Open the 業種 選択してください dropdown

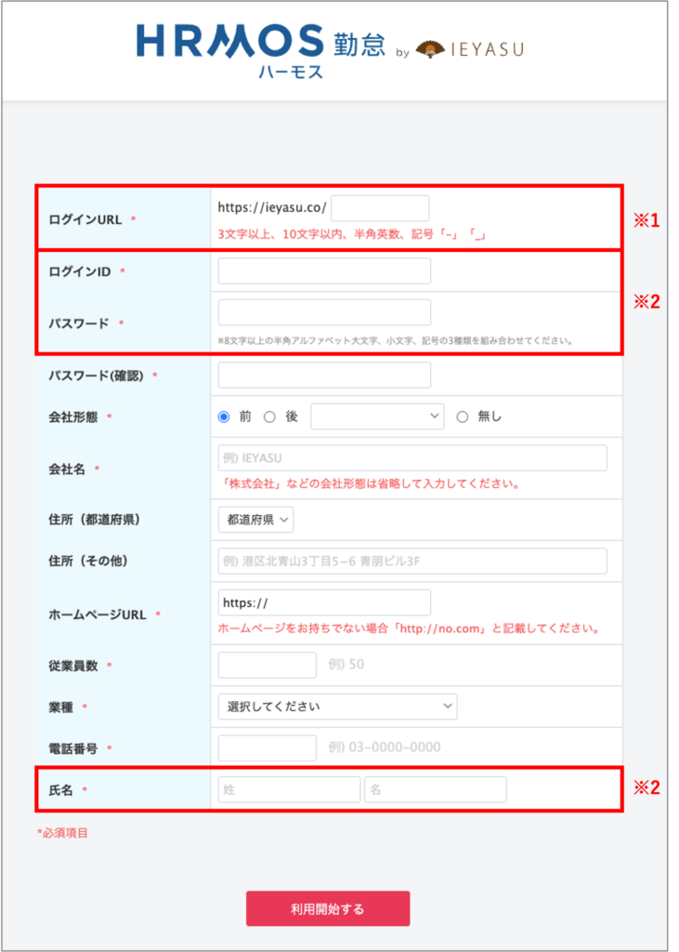[338, 707]
